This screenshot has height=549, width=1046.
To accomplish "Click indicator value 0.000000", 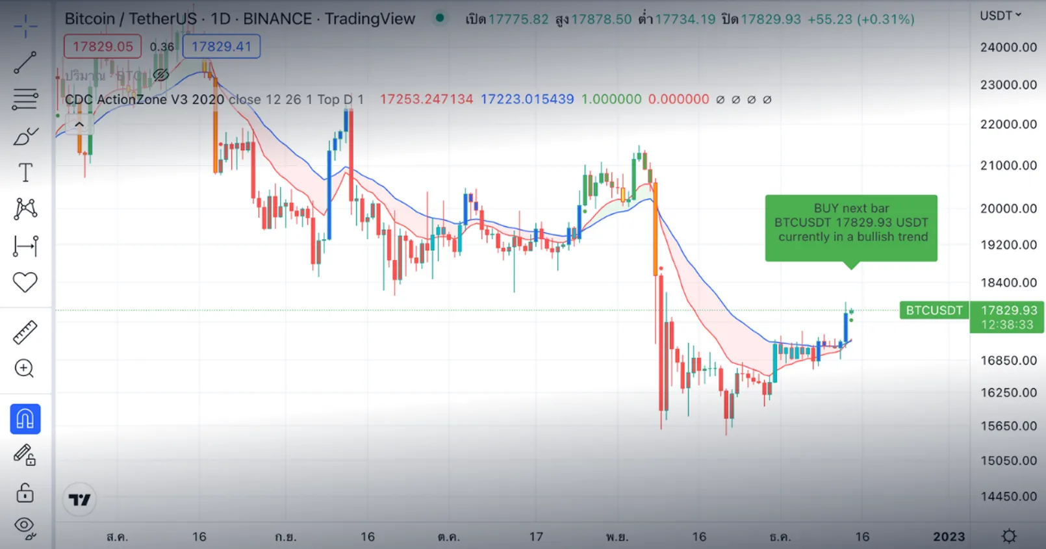I will click(x=679, y=99).
